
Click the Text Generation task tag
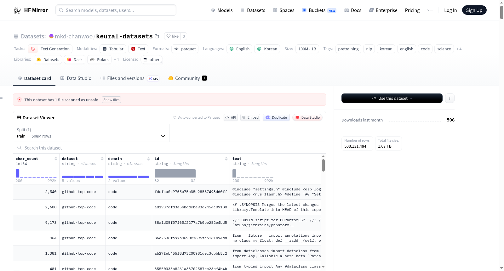click(50, 49)
